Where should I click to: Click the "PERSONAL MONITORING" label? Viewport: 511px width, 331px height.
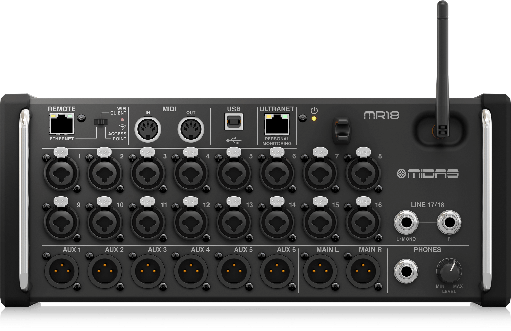pos(277,141)
